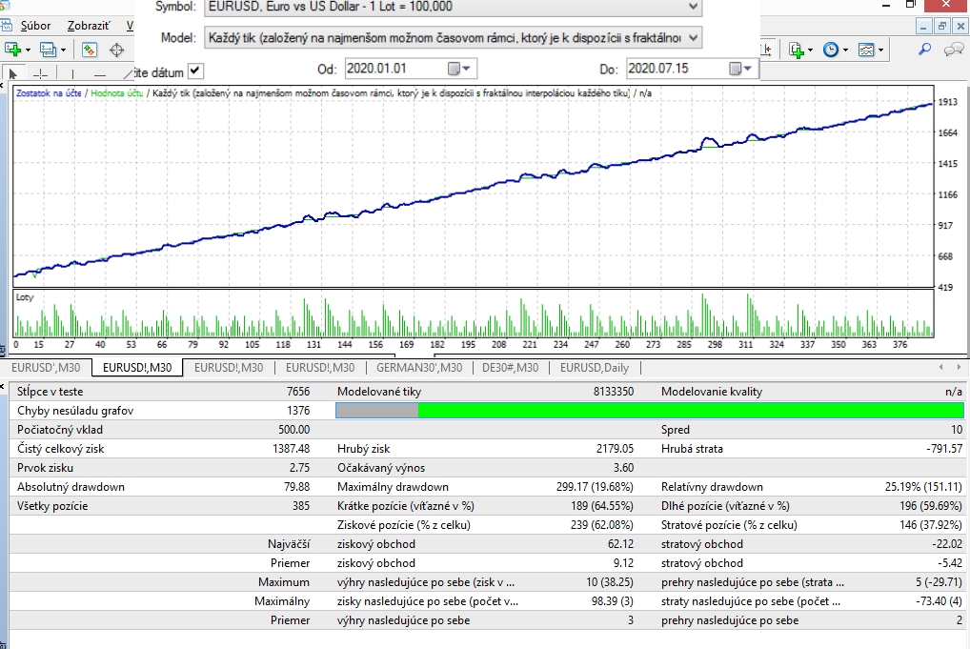Open the New Chart dropdown arrow
The width and height of the screenshot is (970, 649).
point(28,51)
